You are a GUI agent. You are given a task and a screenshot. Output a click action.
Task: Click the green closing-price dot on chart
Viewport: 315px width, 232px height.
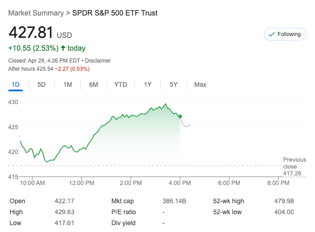(180, 116)
